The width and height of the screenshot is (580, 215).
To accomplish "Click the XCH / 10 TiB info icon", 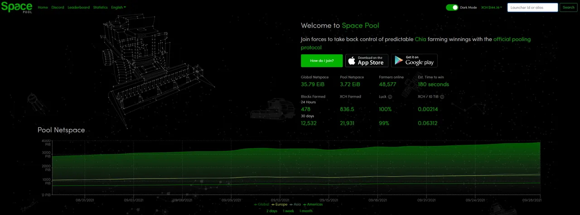I will click(x=442, y=97).
